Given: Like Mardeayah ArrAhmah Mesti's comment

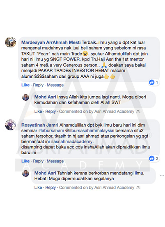Looking at the screenshot, I should click(x=25, y=85).
